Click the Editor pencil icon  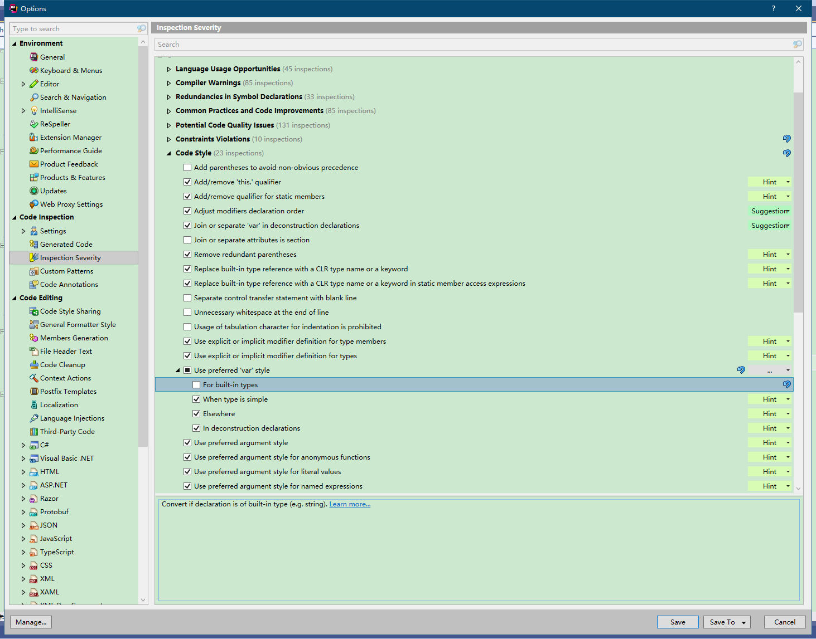[x=34, y=84]
